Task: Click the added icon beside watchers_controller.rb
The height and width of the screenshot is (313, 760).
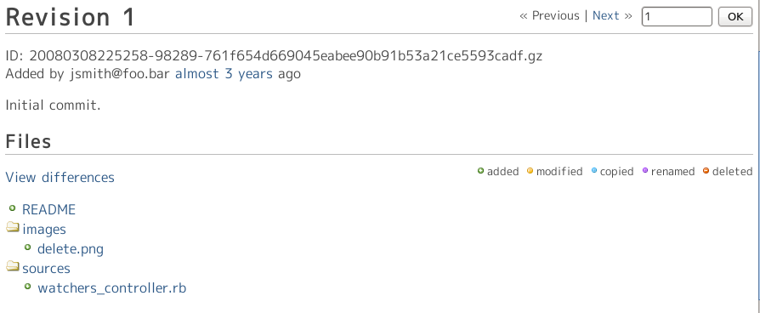Action: click(27, 287)
